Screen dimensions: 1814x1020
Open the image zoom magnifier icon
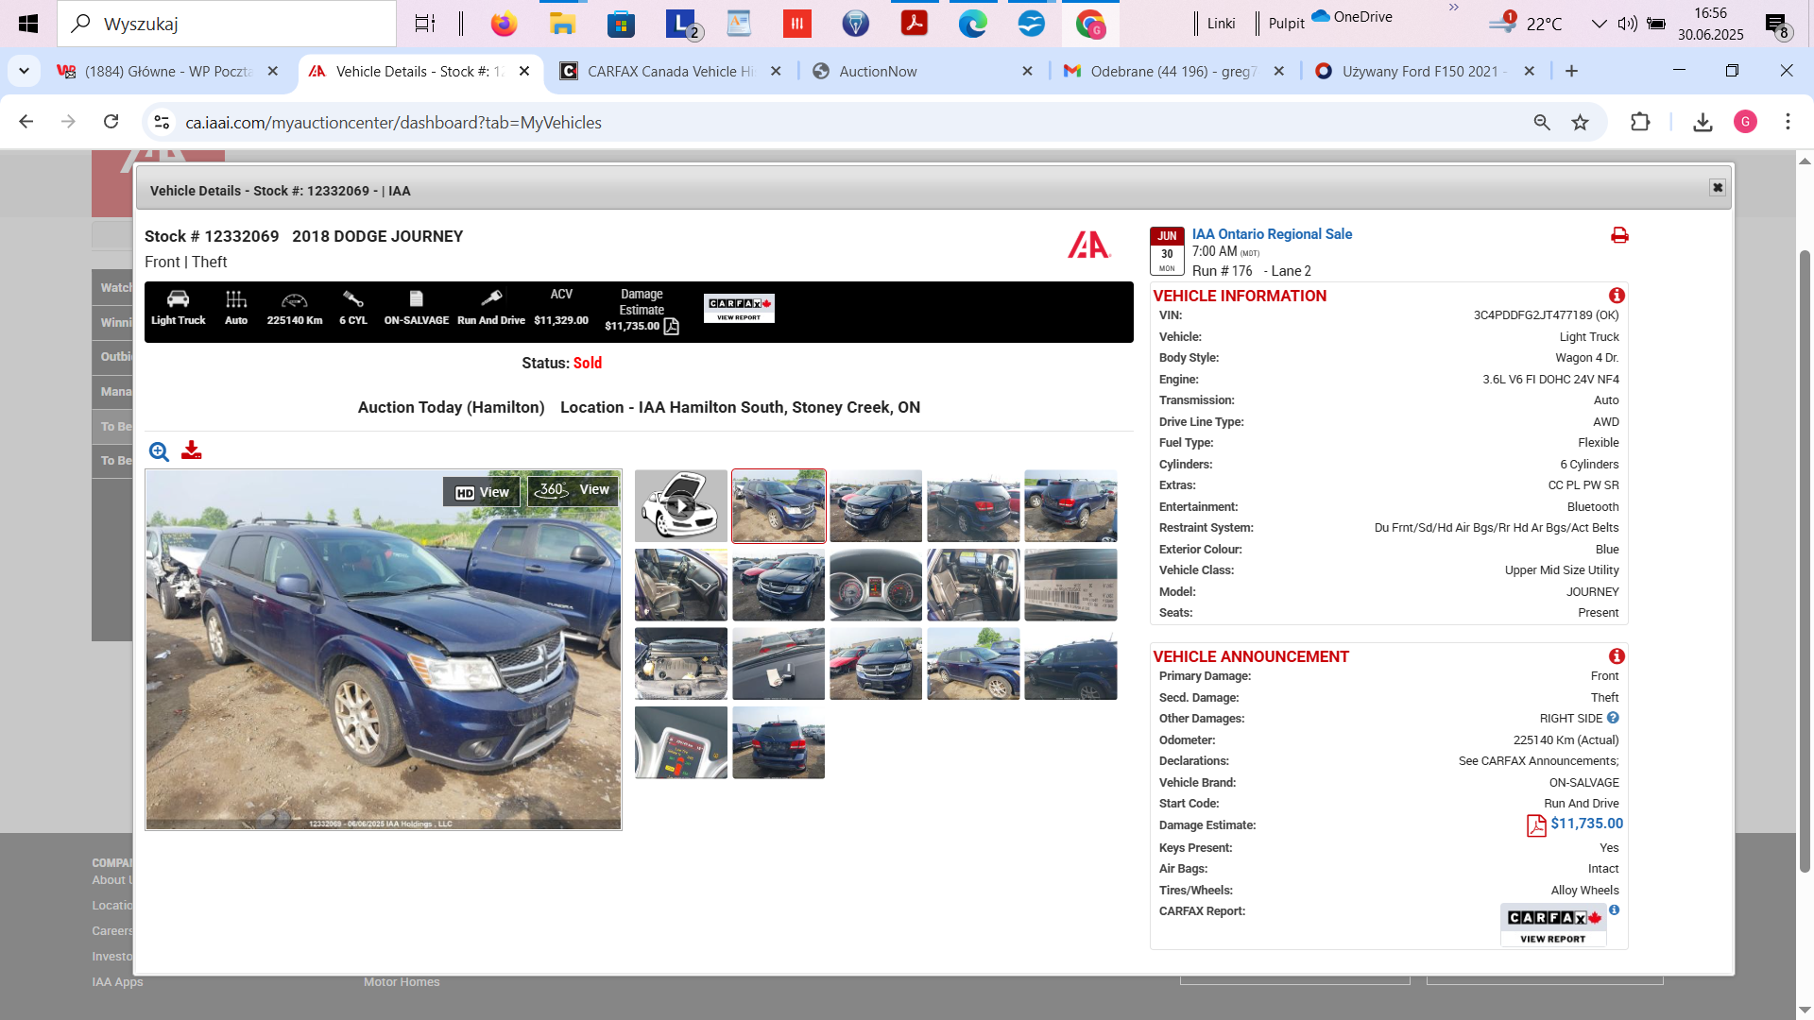pos(159,451)
